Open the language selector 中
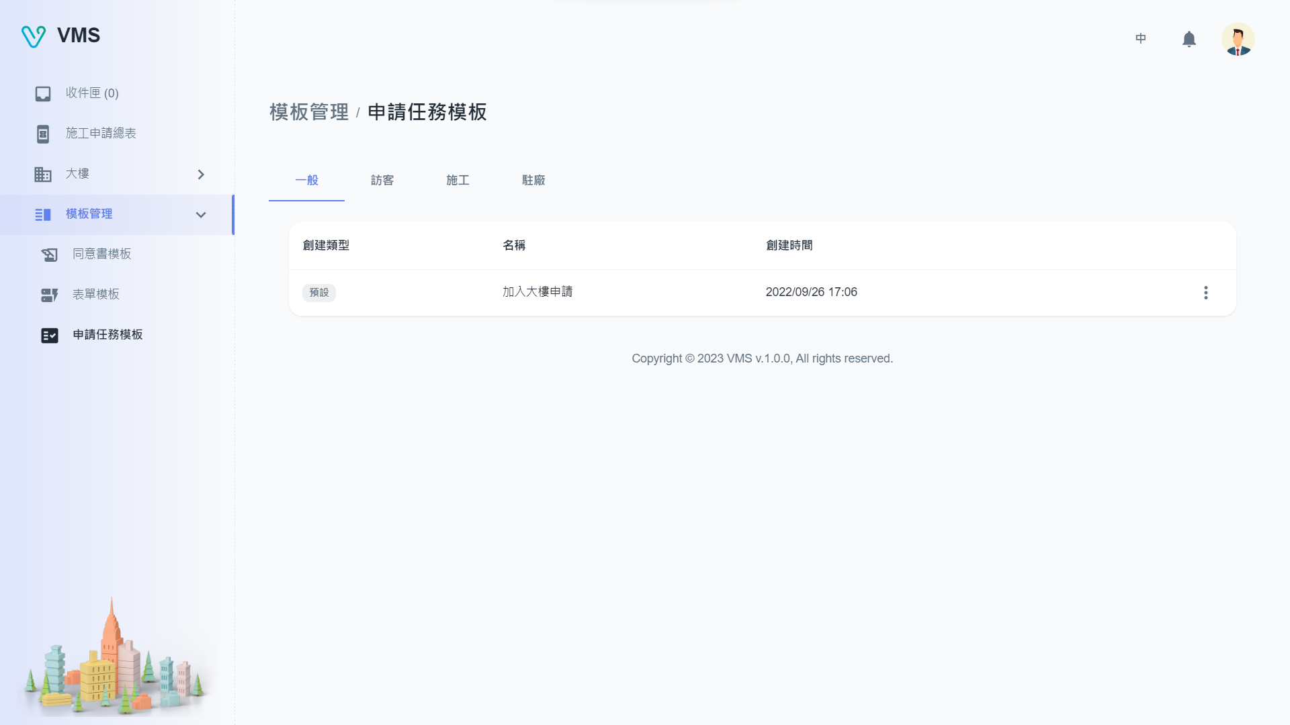 coord(1140,39)
